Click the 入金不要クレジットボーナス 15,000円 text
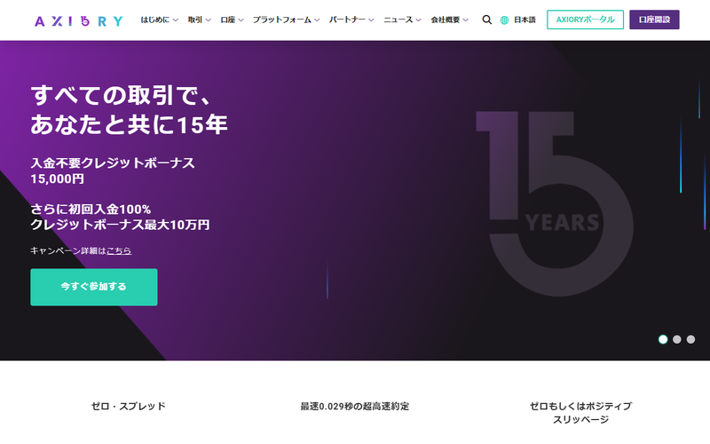This screenshot has width=710, height=444. 113,170
